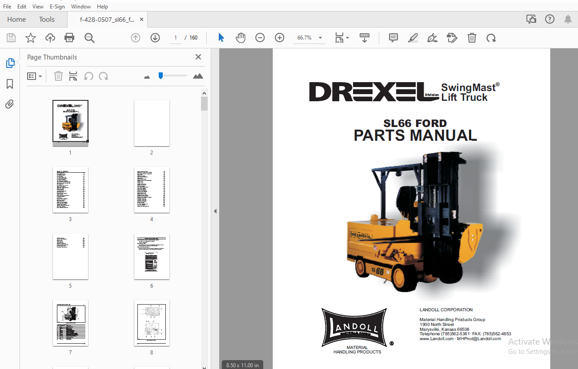Click the MHProd@Landoll.com email text
Screen dimensions: 578x369
479,339
